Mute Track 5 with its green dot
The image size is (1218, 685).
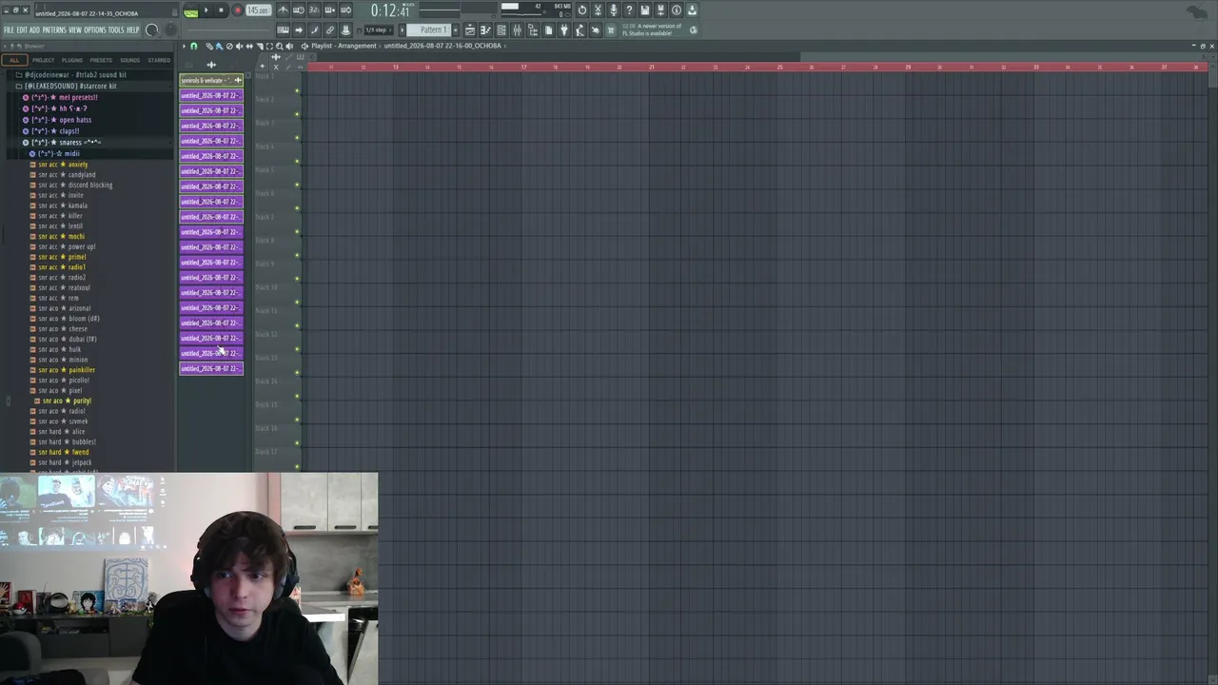pyautogui.click(x=297, y=185)
